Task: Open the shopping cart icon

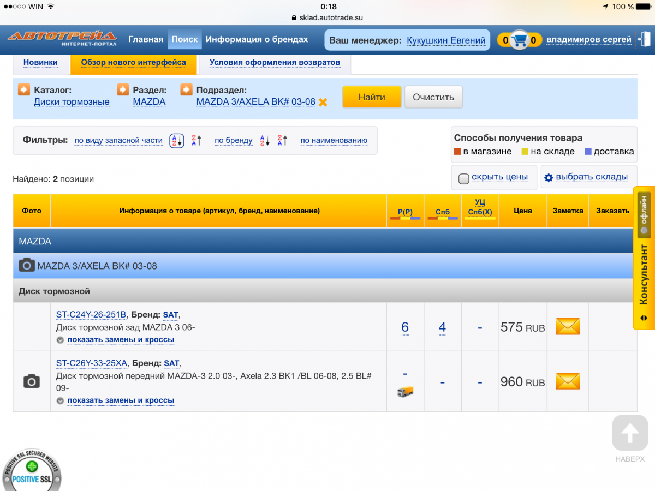Action: 520,40
